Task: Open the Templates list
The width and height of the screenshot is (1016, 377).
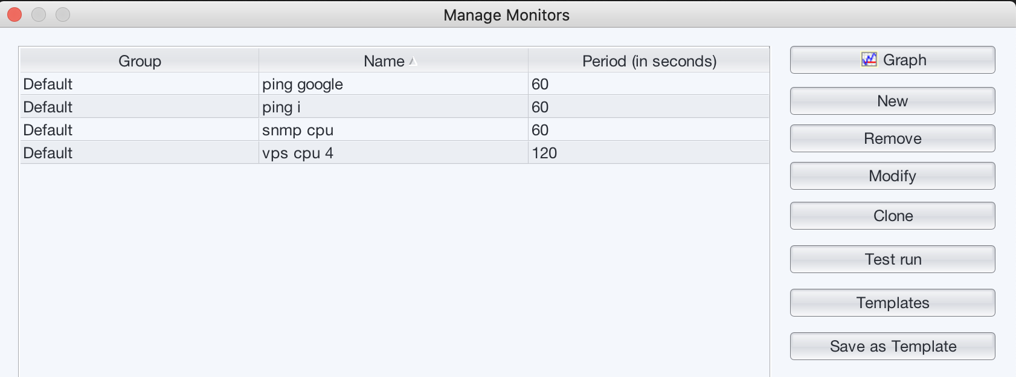Action: pyautogui.click(x=892, y=303)
